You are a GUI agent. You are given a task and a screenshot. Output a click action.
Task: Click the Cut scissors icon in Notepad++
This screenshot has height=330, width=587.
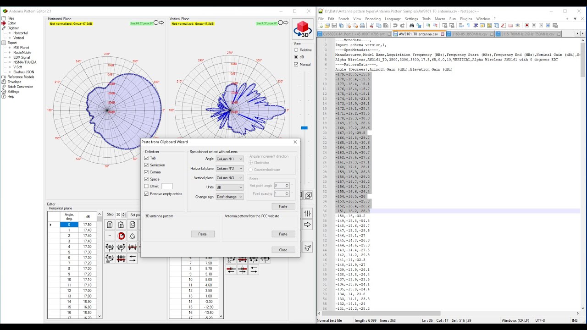pyautogui.click(x=372, y=26)
